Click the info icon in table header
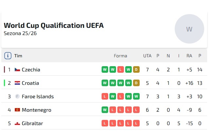This screenshot has height=133, width=216. (x=8, y=56)
